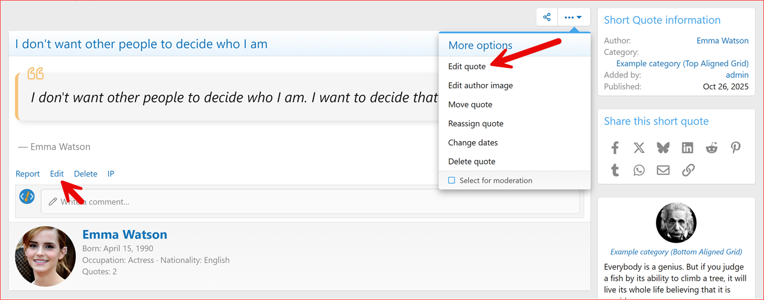This screenshot has height=300, width=764.
Task: Share quote on Reddit
Action: (711, 148)
